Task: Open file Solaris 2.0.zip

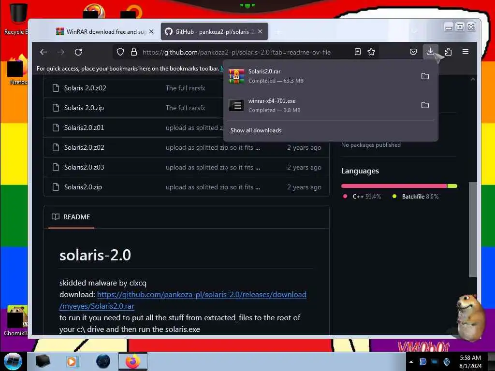Action: (84, 108)
